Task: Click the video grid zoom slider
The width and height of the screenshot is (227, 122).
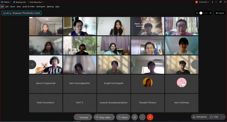Action: tap(204, 13)
